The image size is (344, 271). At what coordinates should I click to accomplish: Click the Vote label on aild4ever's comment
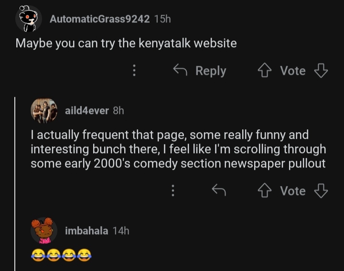(292, 191)
